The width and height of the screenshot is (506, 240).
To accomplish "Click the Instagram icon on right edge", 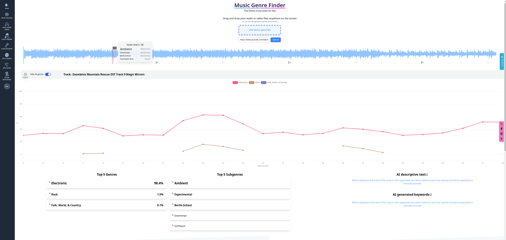I will click(501, 134).
